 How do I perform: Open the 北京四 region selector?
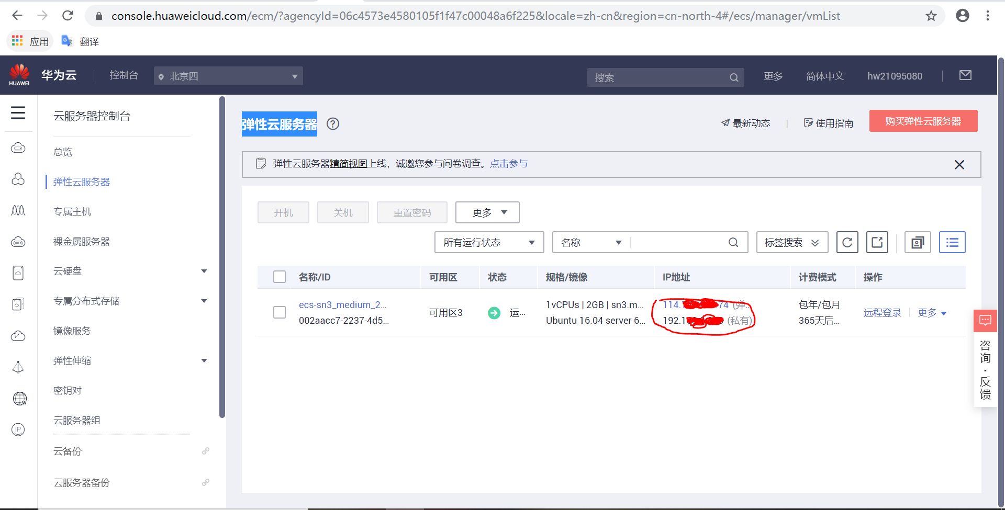coord(228,75)
